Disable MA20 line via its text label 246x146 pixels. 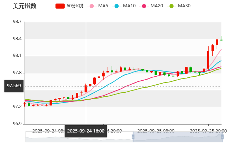[x=157, y=6]
